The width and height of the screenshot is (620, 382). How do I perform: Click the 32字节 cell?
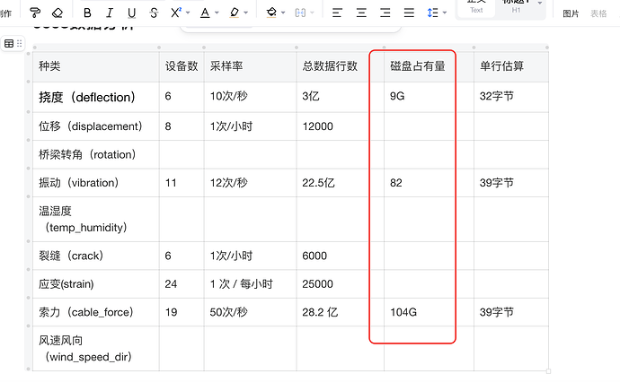click(511, 97)
